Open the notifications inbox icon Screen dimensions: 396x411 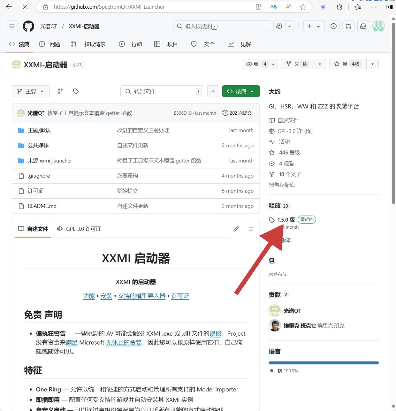tap(363, 26)
